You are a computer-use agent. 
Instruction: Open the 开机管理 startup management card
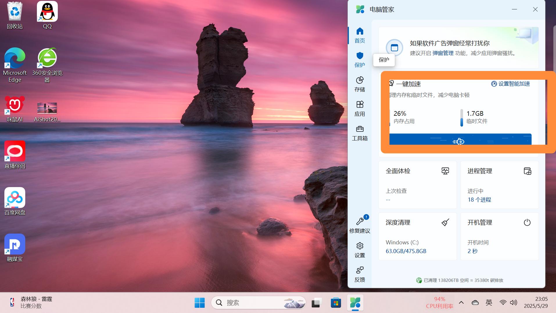[499, 236]
